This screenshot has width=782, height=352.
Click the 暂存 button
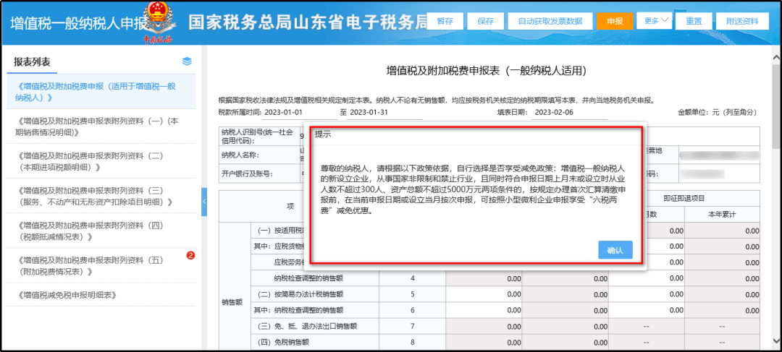[x=445, y=21]
